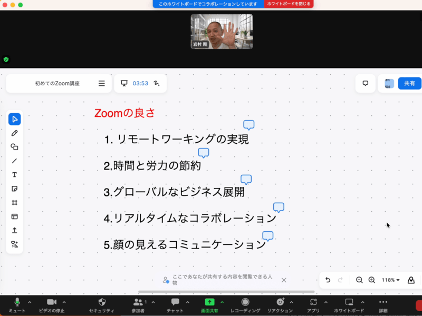Image resolution: width=422 pixels, height=316 pixels.
Task: Select the text tool
Action: [x=15, y=175]
